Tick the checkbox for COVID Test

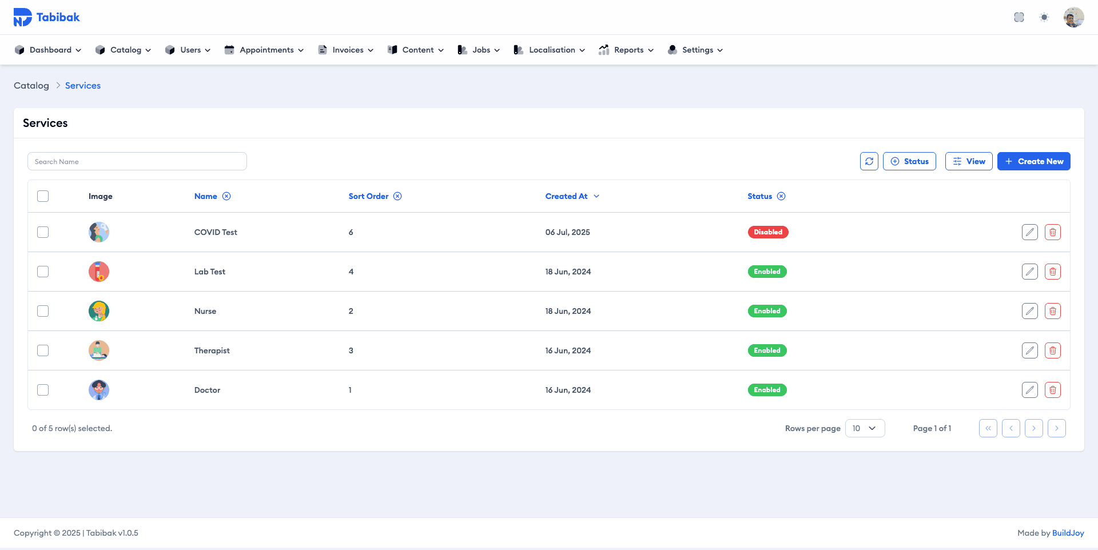(43, 232)
